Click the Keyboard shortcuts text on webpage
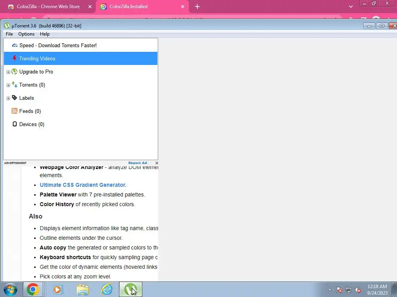Image resolution: width=397 pixels, height=297 pixels. pyautogui.click(x=65, y=257)
